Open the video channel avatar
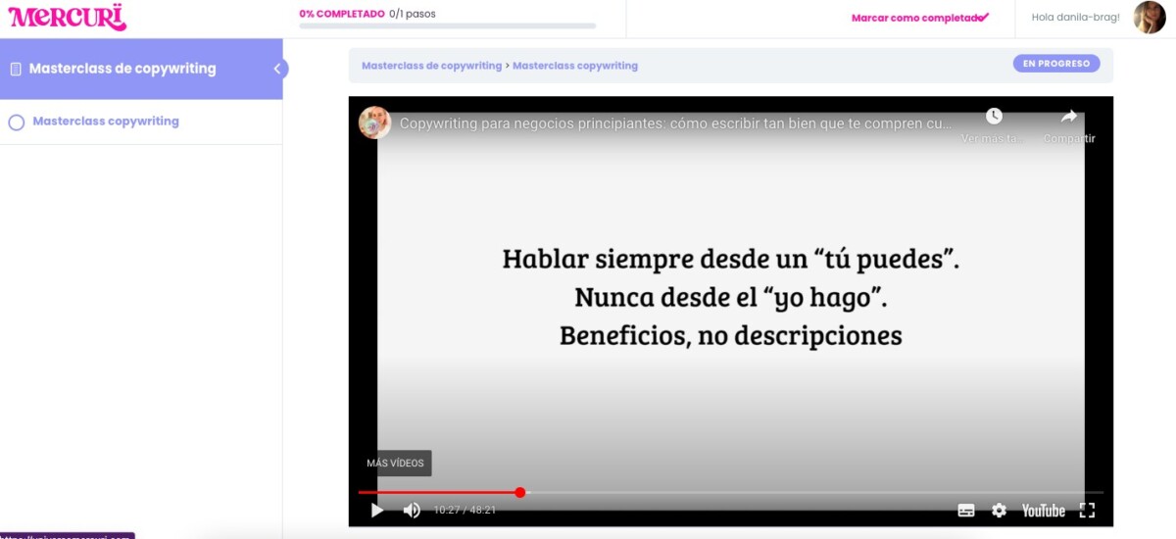The height and width of the screenshot is (539, 1176). point(374,122)
